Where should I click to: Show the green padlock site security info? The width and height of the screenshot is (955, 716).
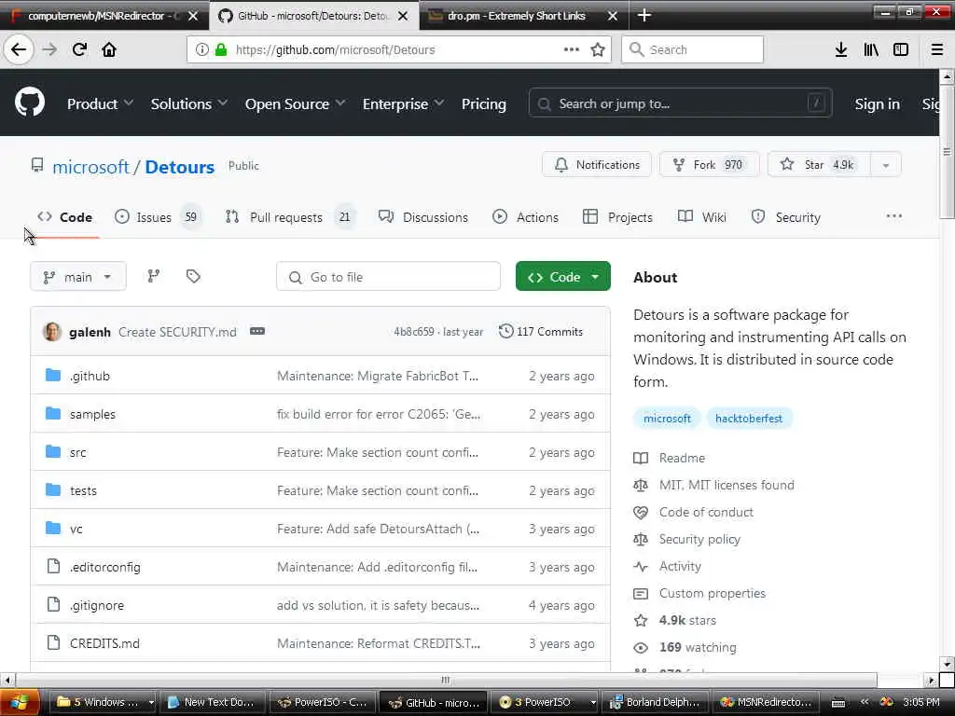pyautogui.click(x=221, y=49)
